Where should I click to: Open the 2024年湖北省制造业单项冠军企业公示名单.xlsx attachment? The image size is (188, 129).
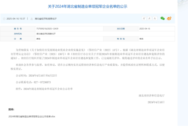point(32,116)
